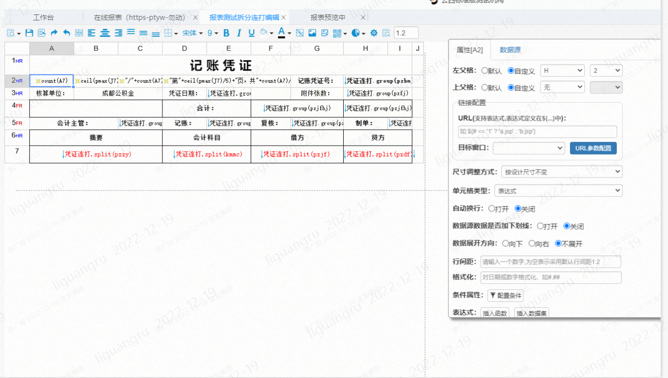The image size is (668, 378).
Task: Open the 宋体 font family dropdown
Action: coord(192,33)
